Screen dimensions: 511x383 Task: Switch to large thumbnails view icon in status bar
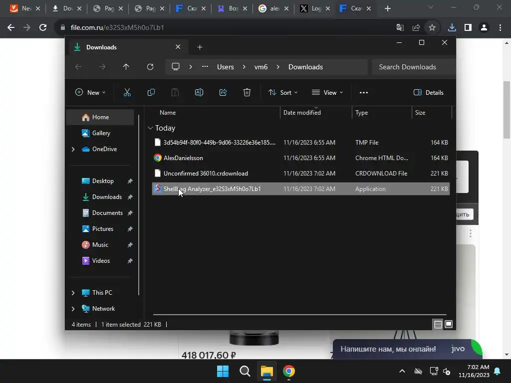pyautogui.click(x=449, y=324)
